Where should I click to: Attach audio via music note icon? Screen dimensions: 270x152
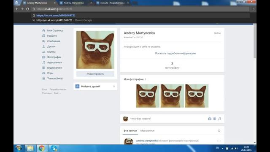pyautogui.click(x=219, y=119)
